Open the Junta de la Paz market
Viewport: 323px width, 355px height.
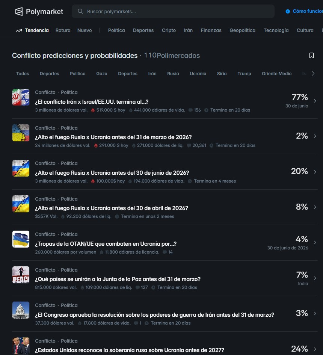[118, 279]
